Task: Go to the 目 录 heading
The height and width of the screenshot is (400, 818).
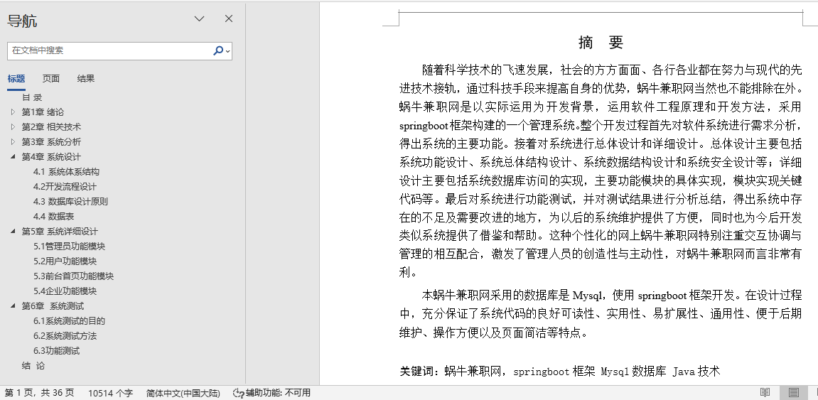Action: click(x=32, y=97)
